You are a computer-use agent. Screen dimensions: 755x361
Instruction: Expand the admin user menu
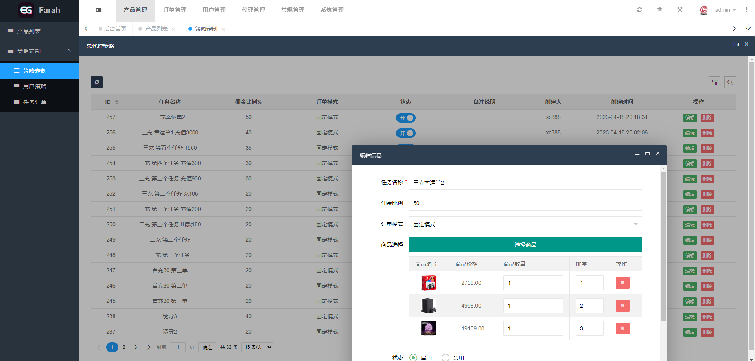[x=725, y=10]
